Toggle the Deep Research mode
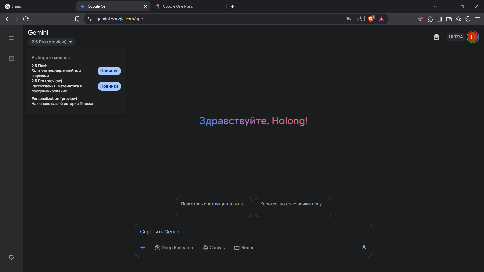The width and height of the screenshot is (484, 272). point(174,248)
